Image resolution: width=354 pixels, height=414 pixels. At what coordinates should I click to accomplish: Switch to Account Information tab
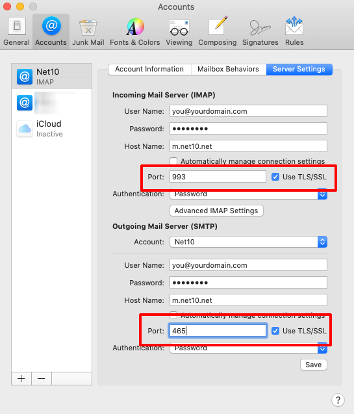tap(149, 69)
